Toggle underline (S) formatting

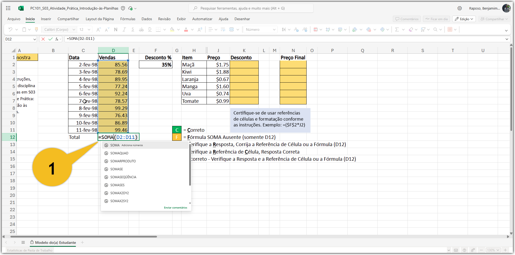pos(133,29)
